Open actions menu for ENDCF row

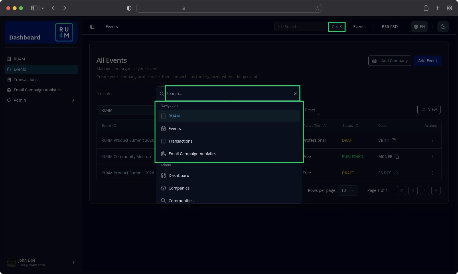[x=432, y=173]
